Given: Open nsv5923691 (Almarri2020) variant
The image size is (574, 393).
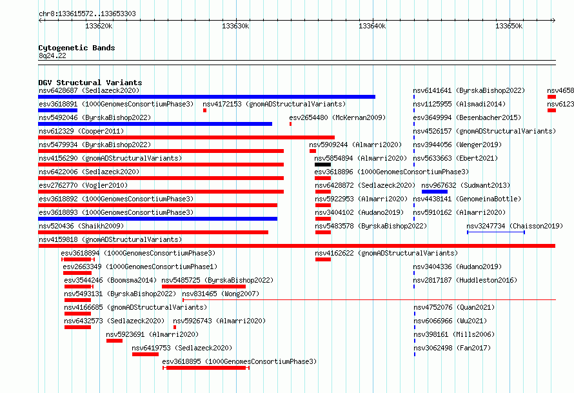Looking at the screenshot, I should click(x=152, y=334).
